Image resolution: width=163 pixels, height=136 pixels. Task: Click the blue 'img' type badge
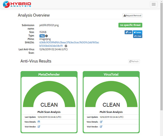point(42,36)
